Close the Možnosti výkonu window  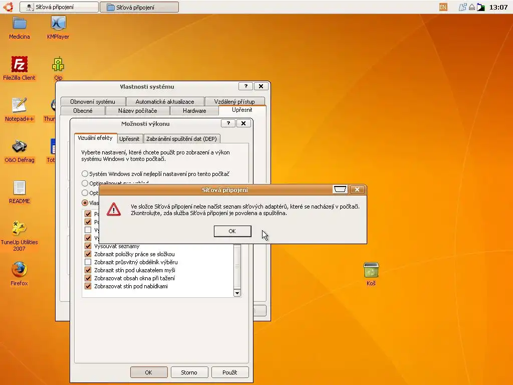[x=243, y=123]
